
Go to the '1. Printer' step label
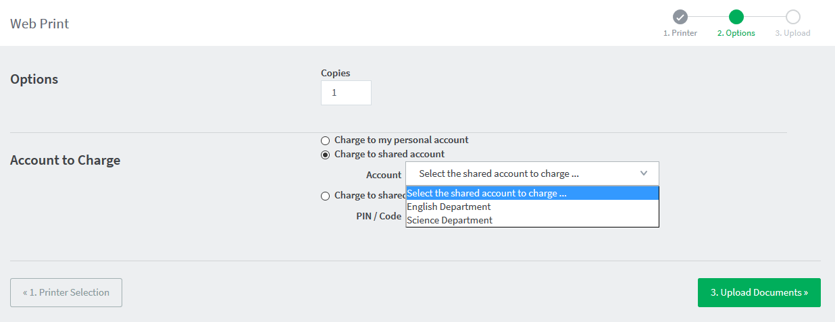680,33
